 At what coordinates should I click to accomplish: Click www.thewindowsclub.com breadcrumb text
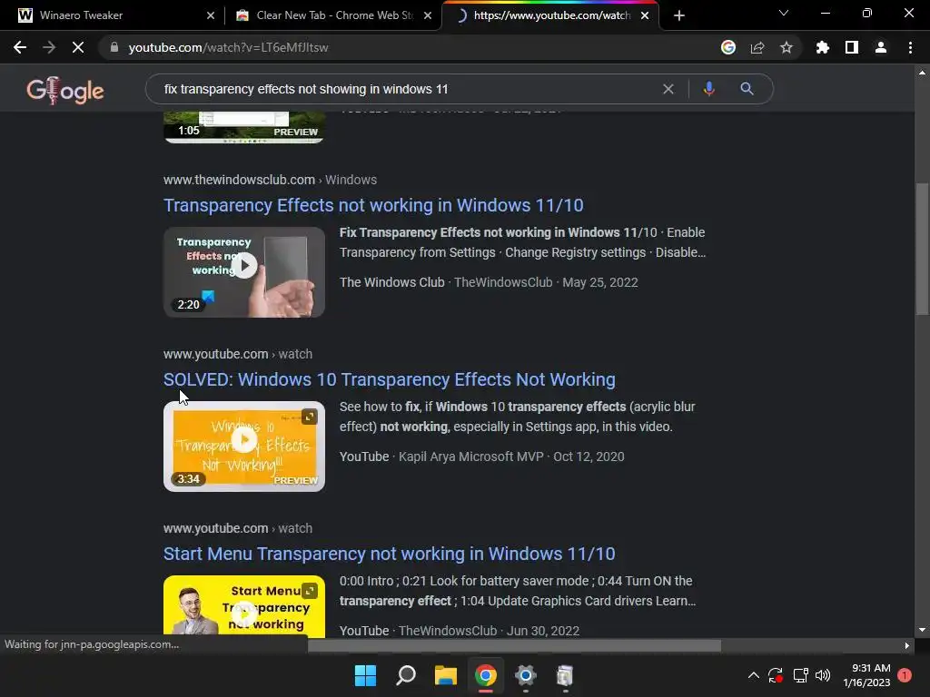[x=239, y=180]
